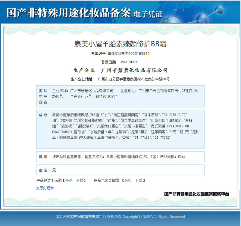This screenshot has width=241, height=226.
Task: Click the 备注 row label
Action: pos(43,170)
